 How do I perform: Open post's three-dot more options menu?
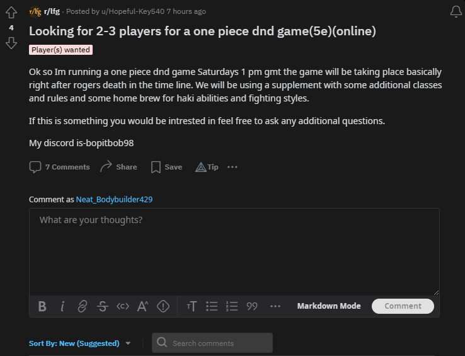pos(233,167)
